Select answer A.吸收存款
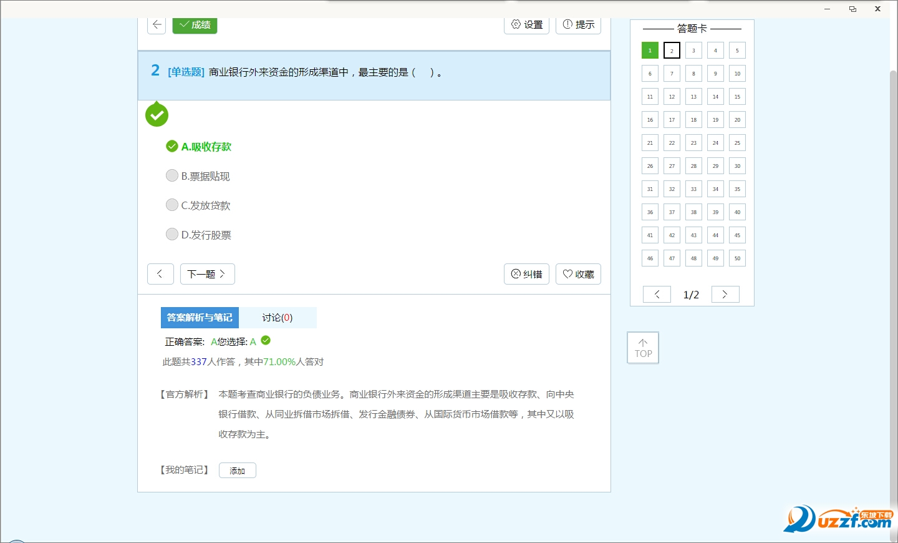The width and height of the screenshot is (898, 543). (x=199, y=147)
